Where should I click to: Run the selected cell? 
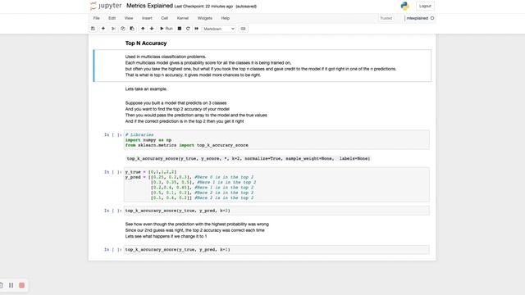(167, 29)
